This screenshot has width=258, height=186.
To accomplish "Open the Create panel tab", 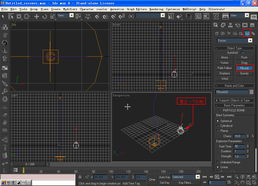I will click(216, 25).
